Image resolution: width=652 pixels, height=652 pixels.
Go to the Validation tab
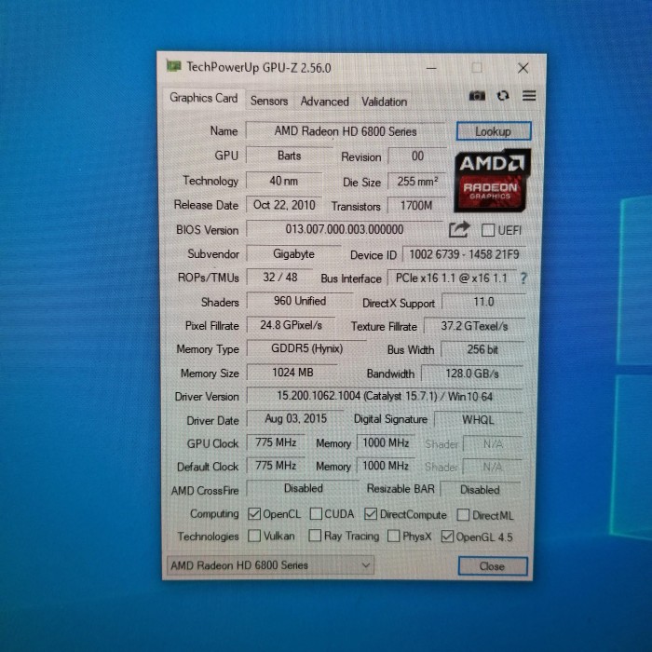384,102
